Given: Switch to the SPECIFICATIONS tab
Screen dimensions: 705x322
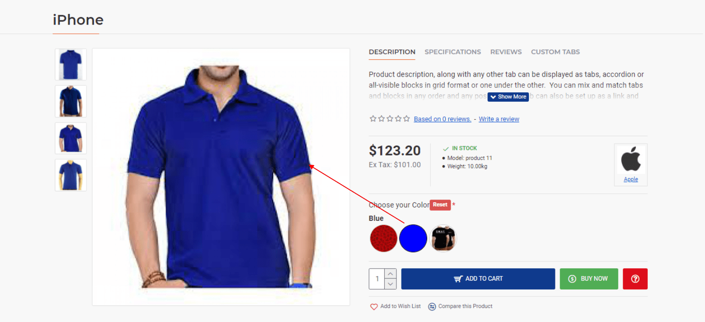Looking at the screenshot, I should click(x=453, y=52).
